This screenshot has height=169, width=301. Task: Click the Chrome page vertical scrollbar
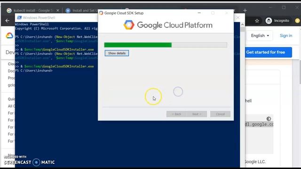click(300, 72)
